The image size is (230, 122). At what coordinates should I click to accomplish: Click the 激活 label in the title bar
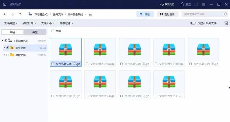tap(188, 4)
